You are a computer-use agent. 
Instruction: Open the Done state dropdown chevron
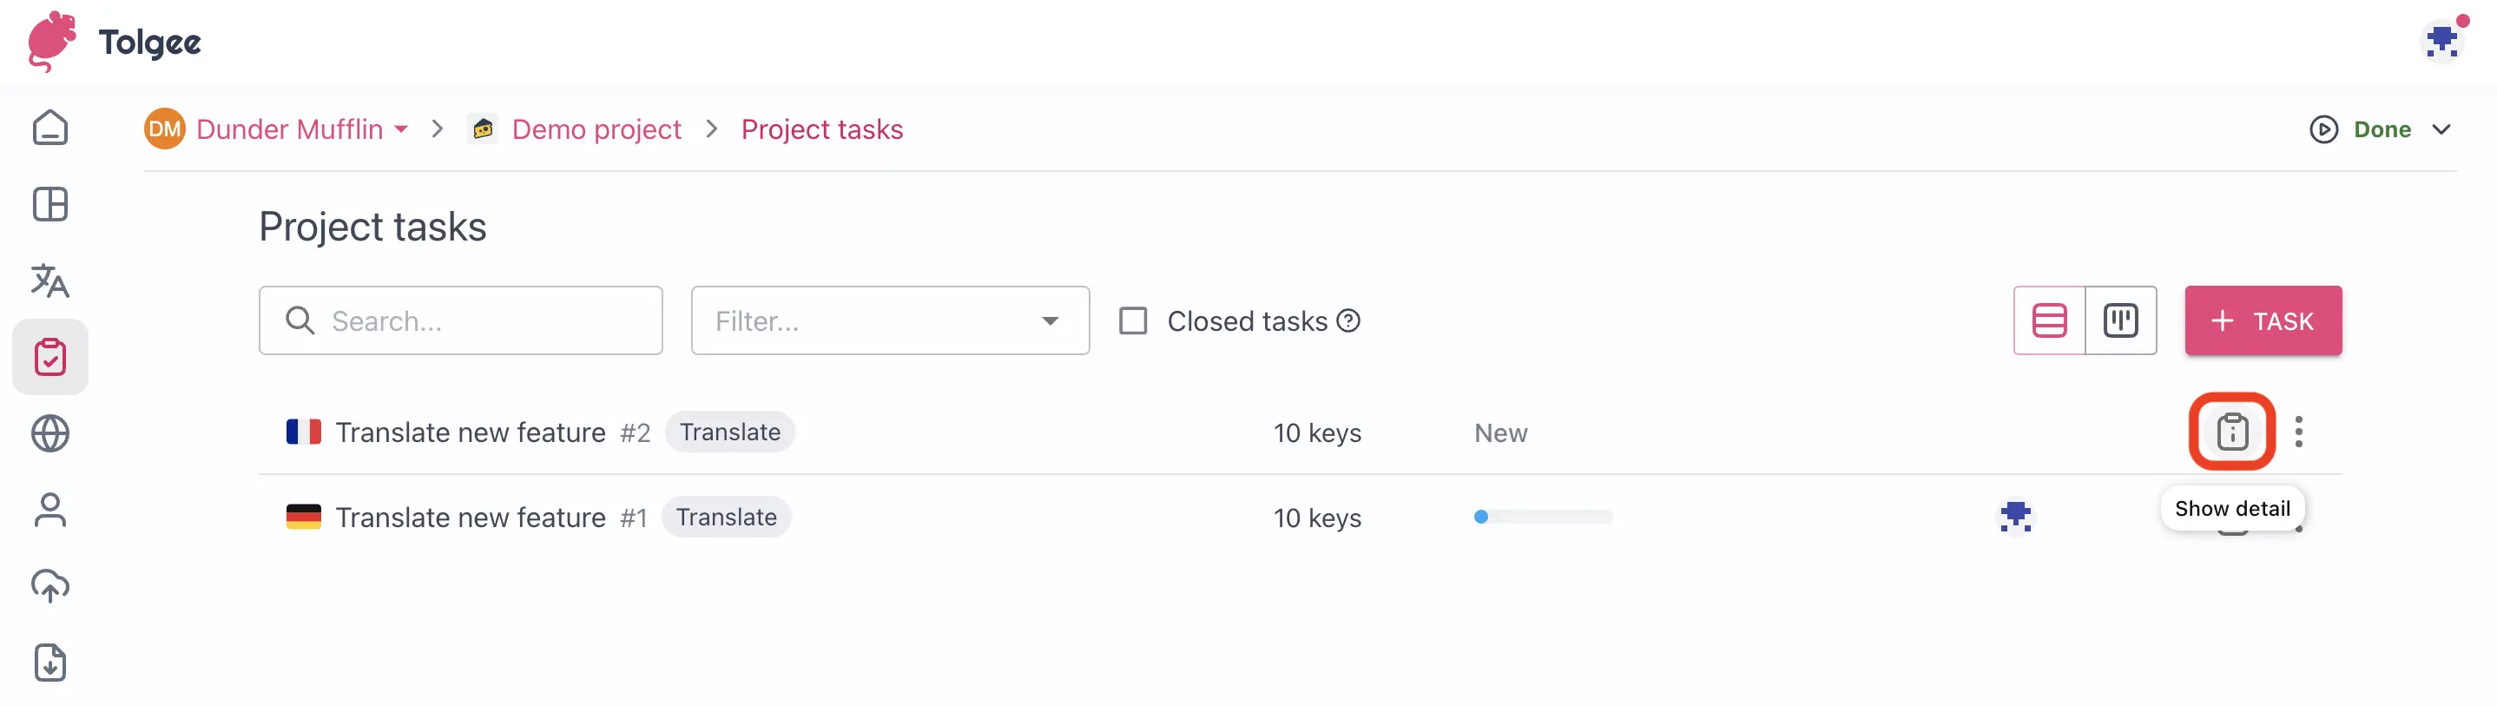click(x=2441, y=129)
